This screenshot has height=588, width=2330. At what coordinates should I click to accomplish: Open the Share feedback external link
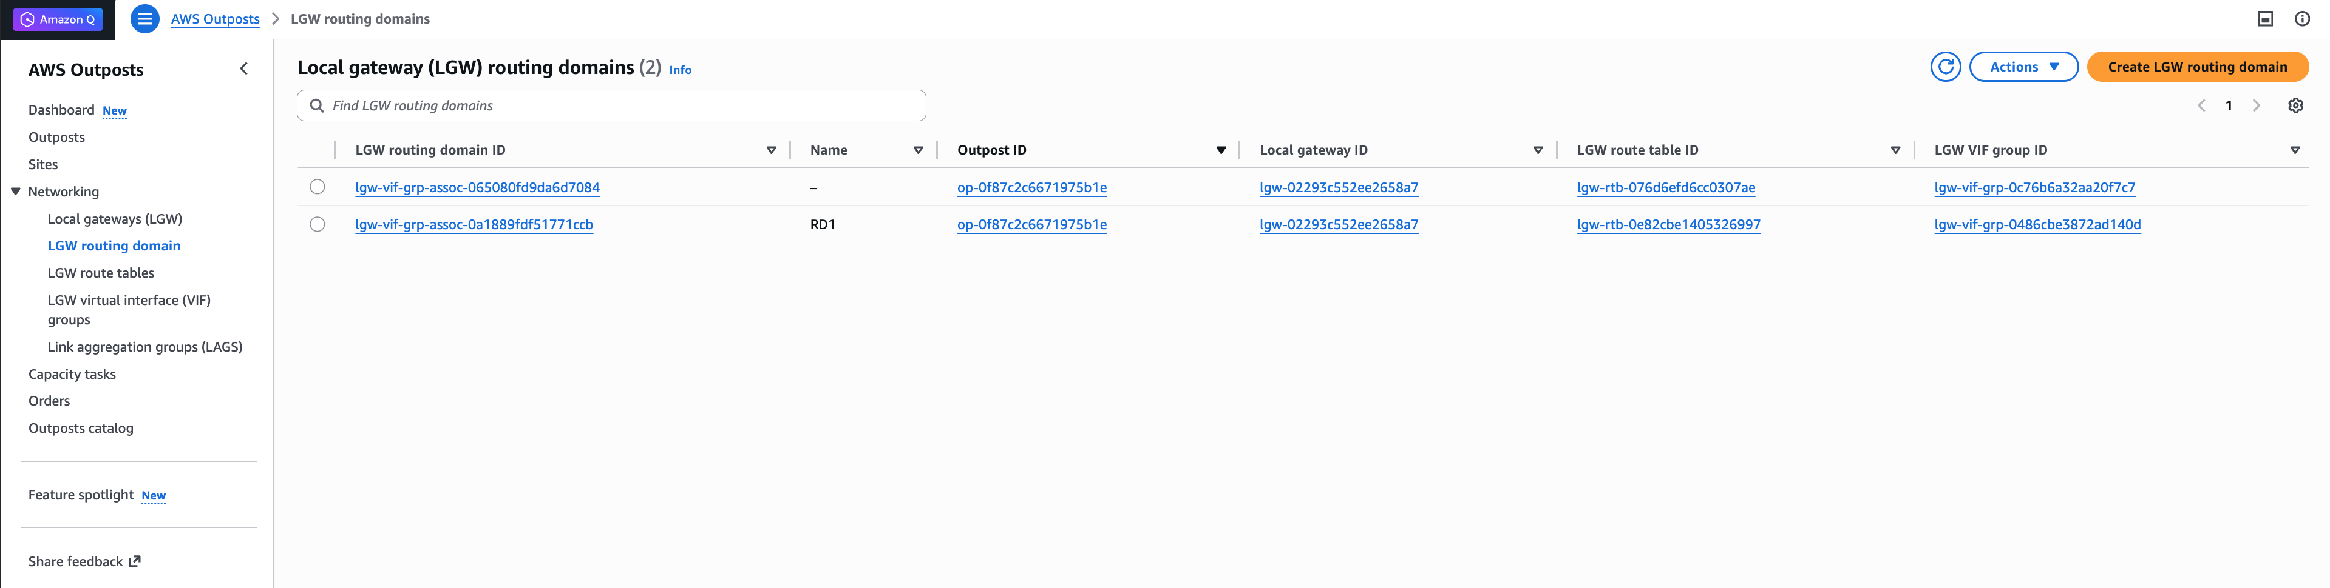[x=84, y=561]
